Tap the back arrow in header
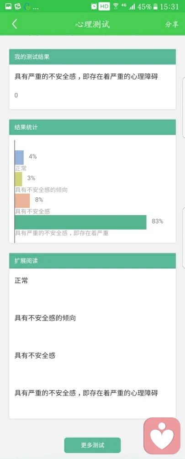 (14, 24)
